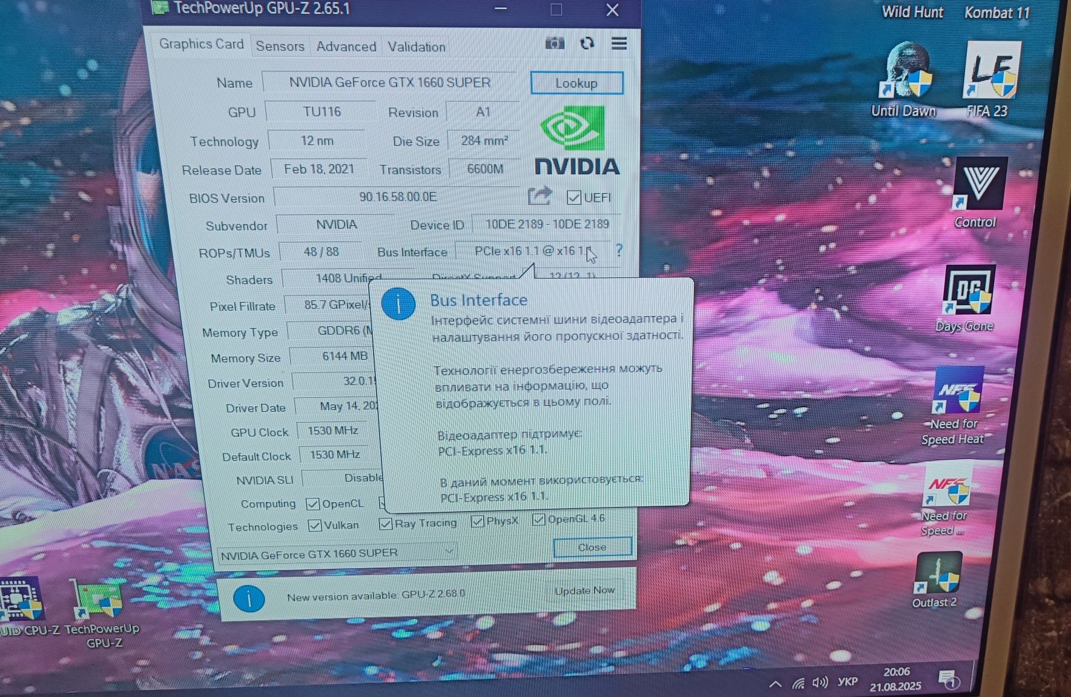Open the GPU-Z hamburger menu
Screen dimensions: 1071x697
click(619, 44)
